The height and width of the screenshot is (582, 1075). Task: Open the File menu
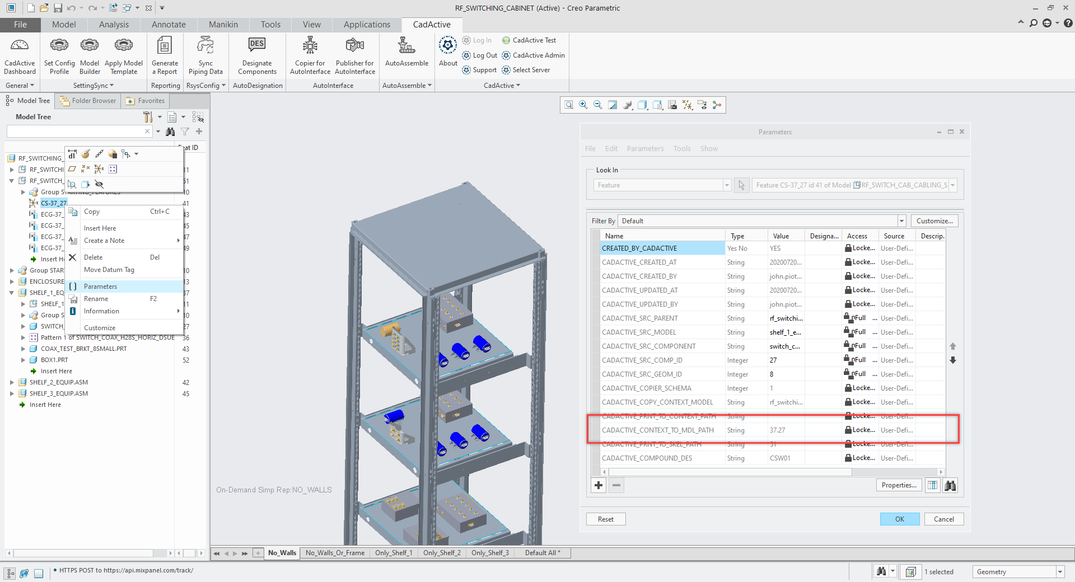click(x=20, y=25)
